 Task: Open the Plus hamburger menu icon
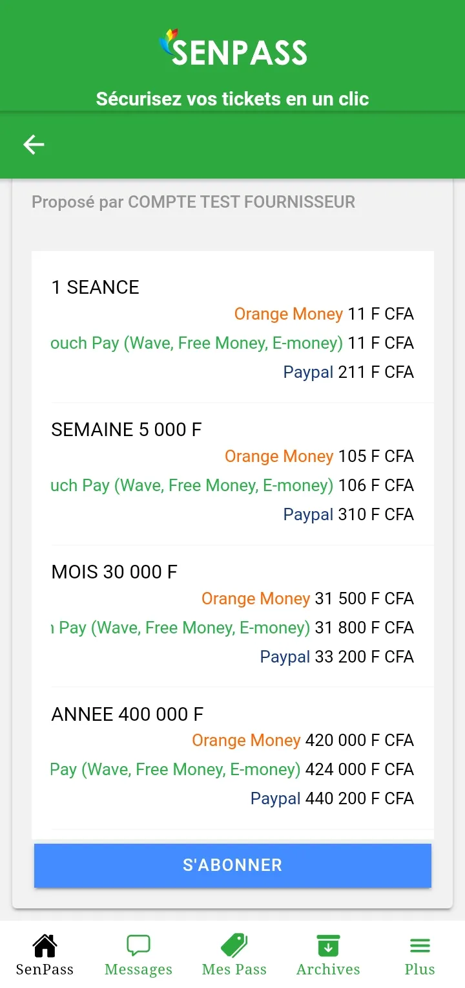pyautogui.click(x=420, y=947)
